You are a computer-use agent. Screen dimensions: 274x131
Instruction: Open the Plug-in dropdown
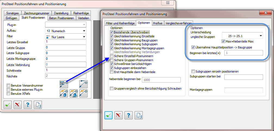click(x=66, y=25)
